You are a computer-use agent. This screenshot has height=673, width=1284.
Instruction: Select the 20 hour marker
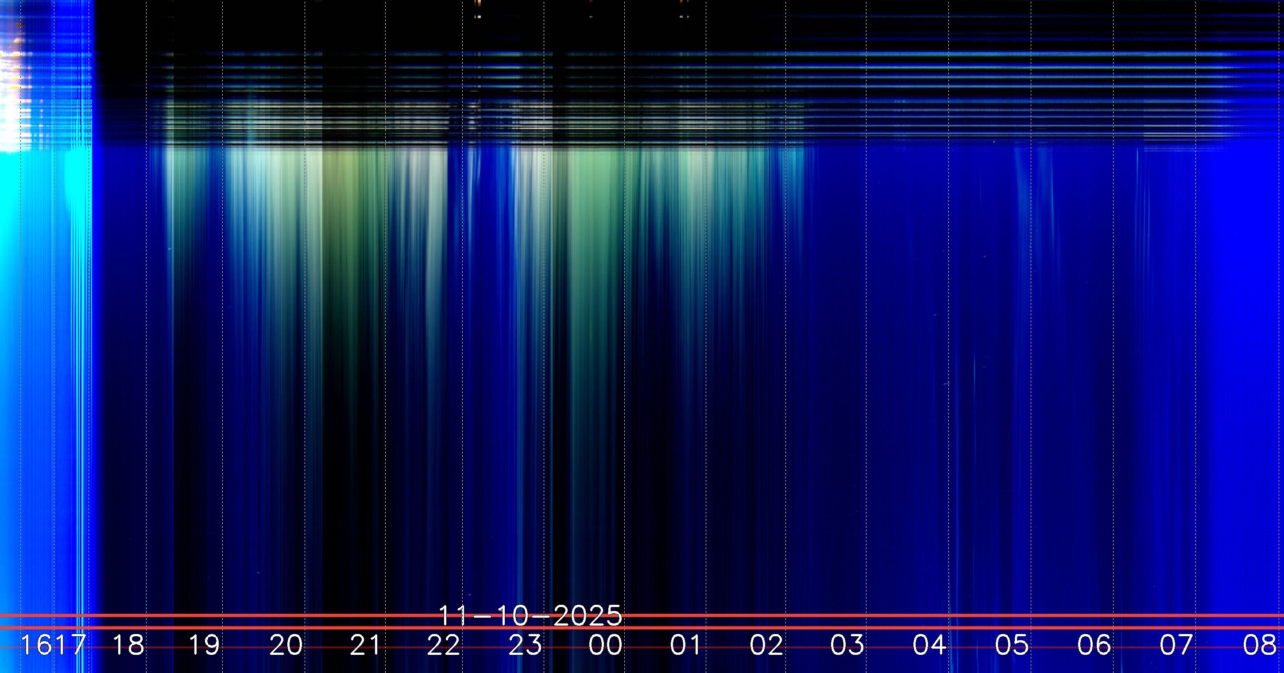pyautogui.click(x=286, y=645)
